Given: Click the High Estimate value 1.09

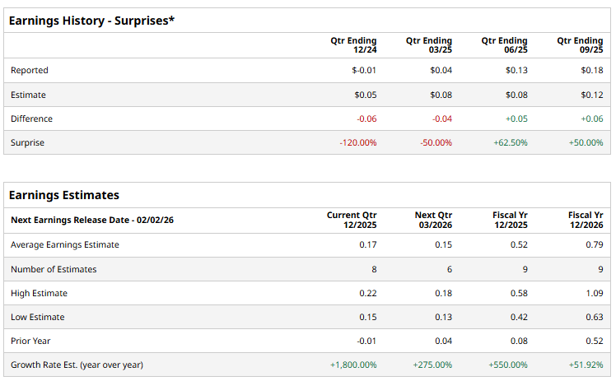Looking at the screenshot, I should 594,293.
